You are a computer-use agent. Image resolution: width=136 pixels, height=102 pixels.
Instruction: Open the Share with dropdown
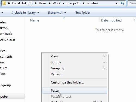57,13
